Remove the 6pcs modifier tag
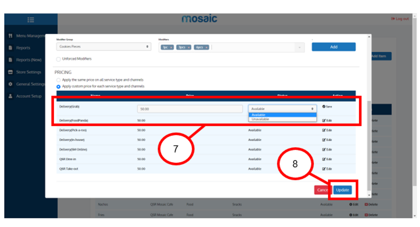Image resolution: width=420 pixels, height=227 pixels. [207, 47]
